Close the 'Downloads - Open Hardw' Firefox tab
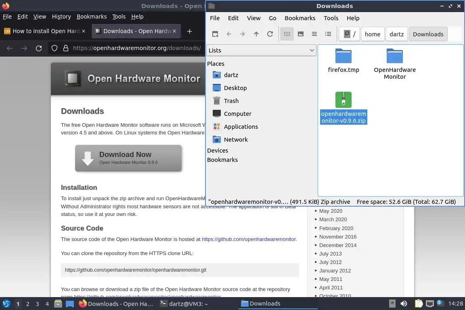This screenshot has width=465, height=310. click(x=174, y=31)
